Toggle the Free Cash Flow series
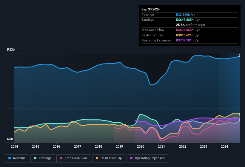This screenshot has height=167, width=245. click(74, 158)
